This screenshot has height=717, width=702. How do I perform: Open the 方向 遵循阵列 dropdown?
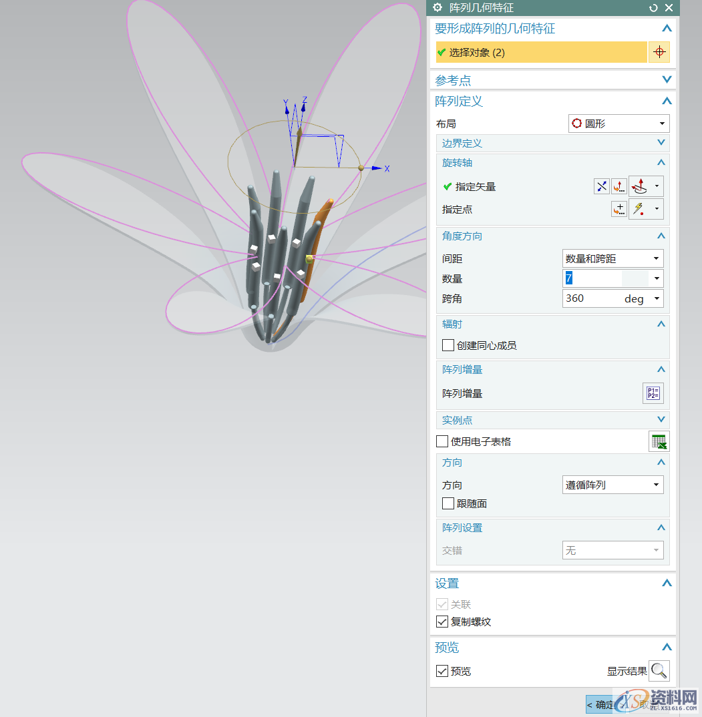612,485
